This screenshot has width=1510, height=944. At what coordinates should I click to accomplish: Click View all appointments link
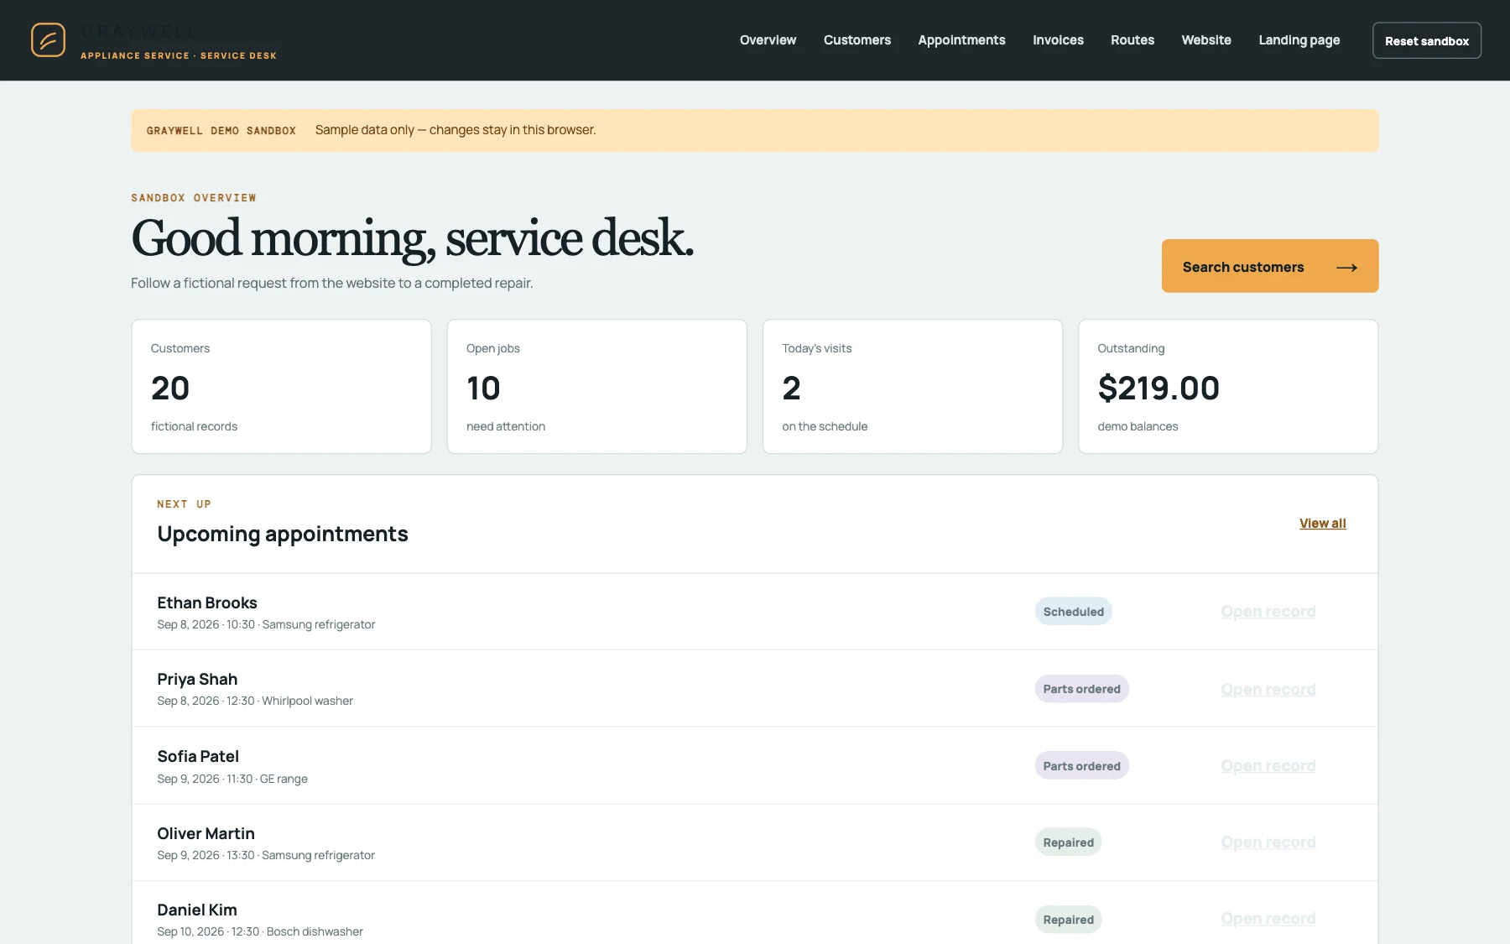click(1322, 524)
